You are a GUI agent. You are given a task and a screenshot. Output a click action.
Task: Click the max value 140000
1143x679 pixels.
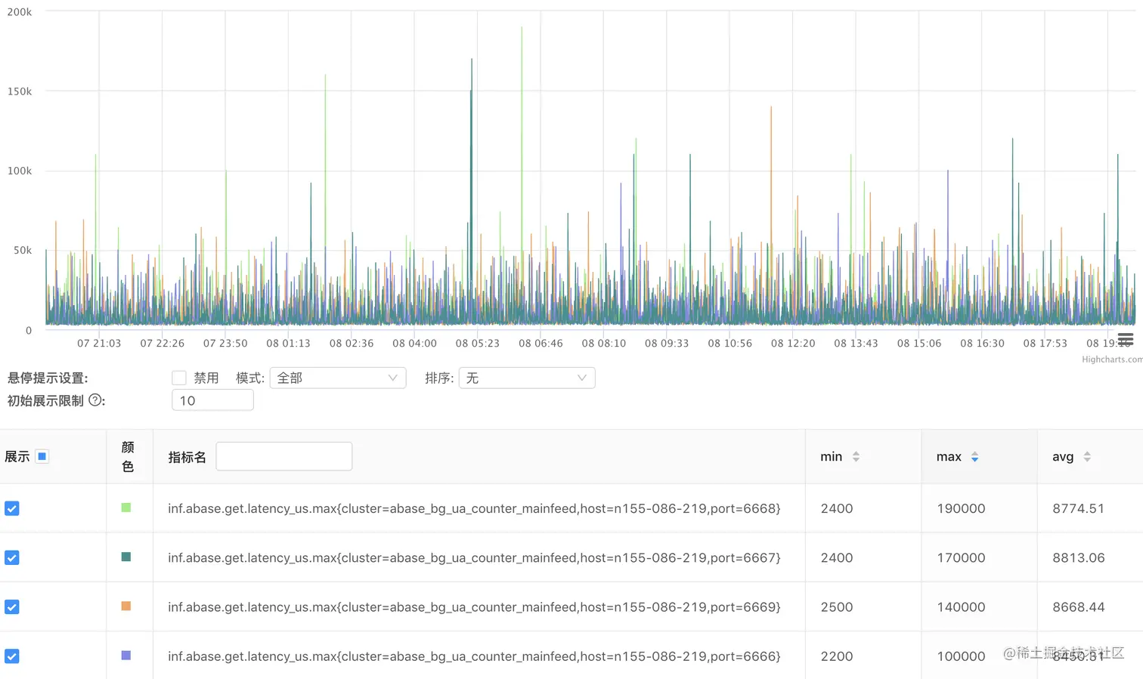[x=961, y=606]
